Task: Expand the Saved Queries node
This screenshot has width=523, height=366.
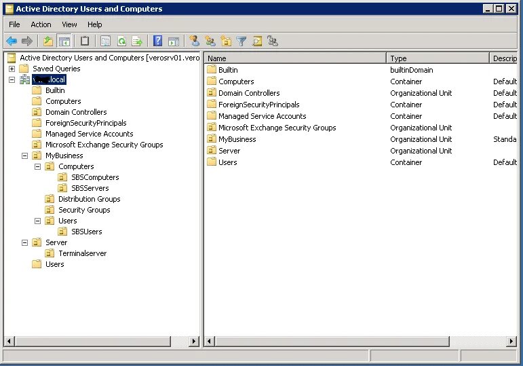Action: pos(12,69)
